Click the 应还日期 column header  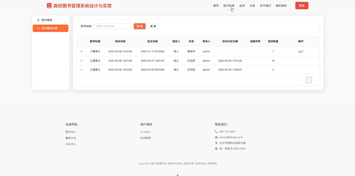(153, 41)
